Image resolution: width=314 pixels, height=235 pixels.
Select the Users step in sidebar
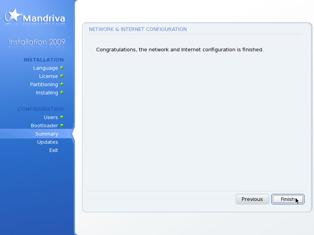pos(51,117)
